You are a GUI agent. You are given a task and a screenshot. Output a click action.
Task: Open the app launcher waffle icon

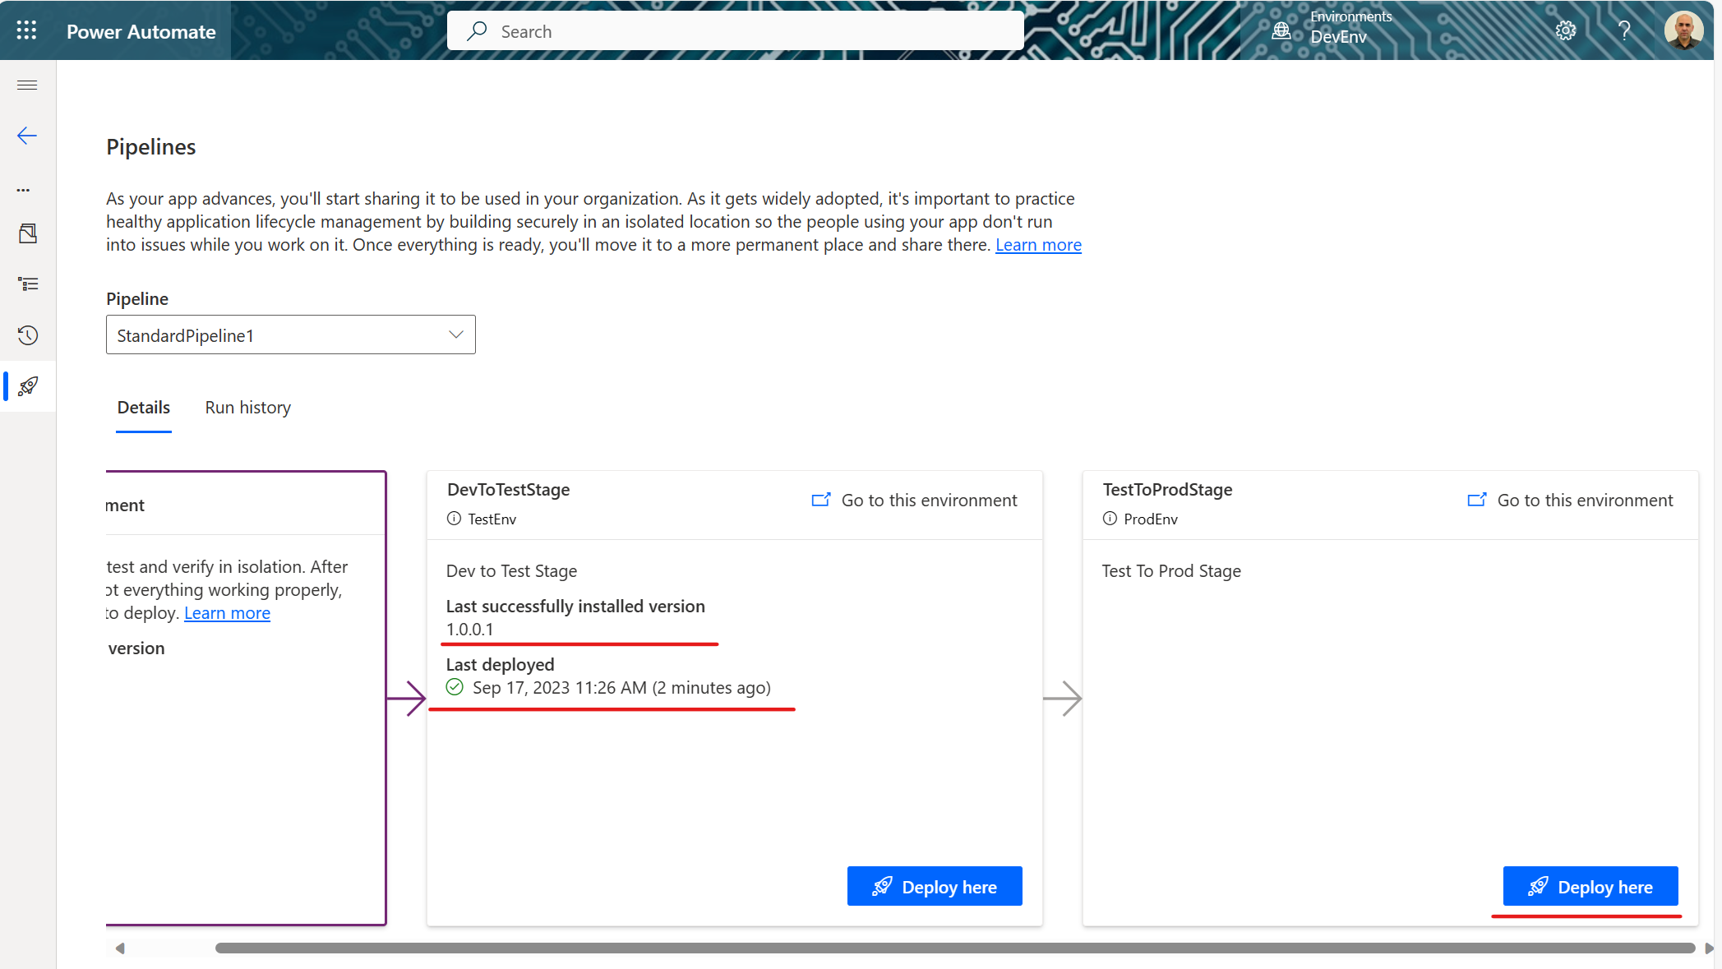click(26, 30)
